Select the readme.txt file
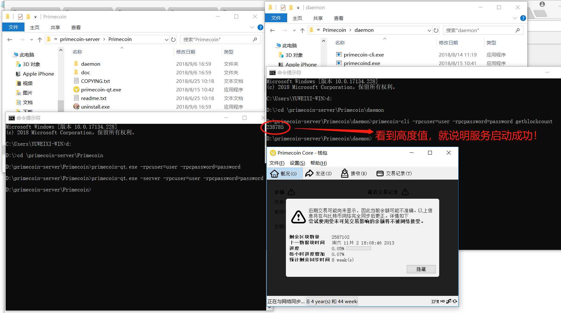This screenshot has width=561, height=313. [93, 98]
